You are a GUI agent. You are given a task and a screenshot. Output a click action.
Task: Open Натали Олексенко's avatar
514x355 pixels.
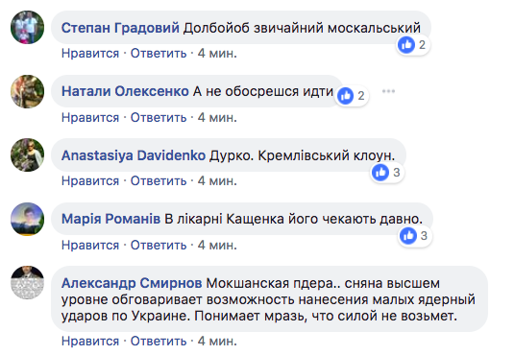pyautogui.click(x=27, y=91)
